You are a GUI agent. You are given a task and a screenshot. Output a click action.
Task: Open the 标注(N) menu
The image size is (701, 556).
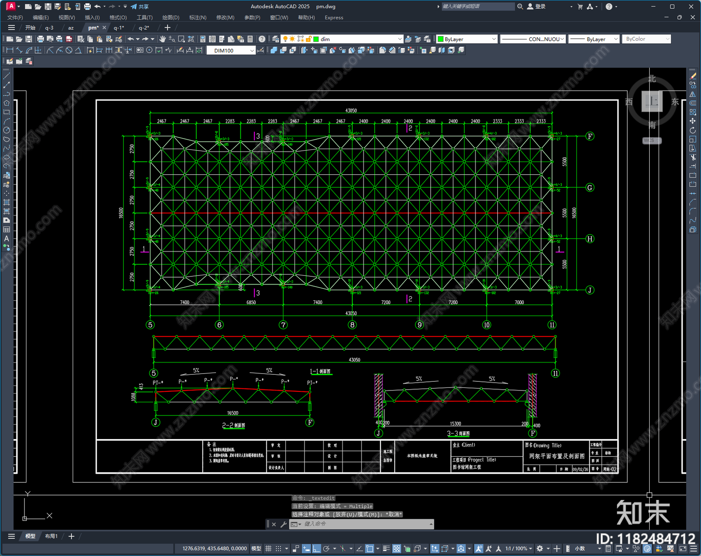tap(198, 18)
